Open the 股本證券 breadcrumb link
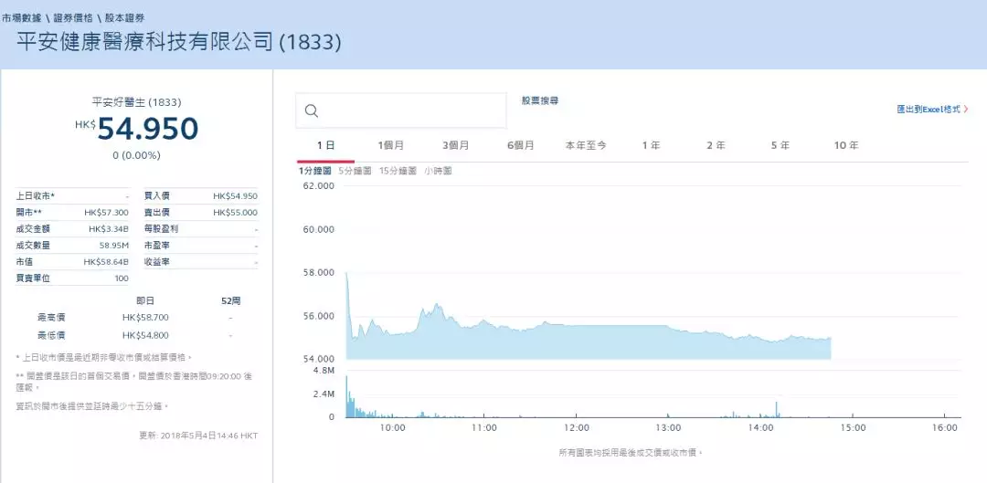 point(124,18)
